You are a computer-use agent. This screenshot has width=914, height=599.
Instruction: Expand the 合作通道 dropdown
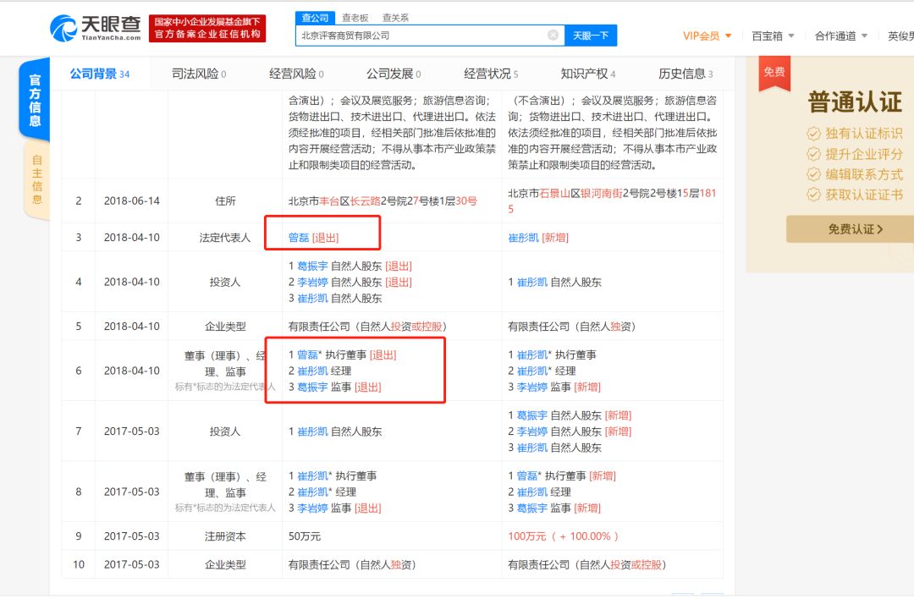[x=840, y=36]
